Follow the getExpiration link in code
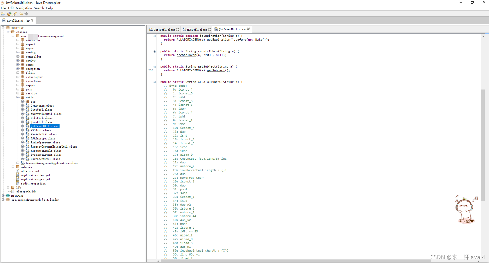This screenshot has height=263, width=489. point(219,40)
